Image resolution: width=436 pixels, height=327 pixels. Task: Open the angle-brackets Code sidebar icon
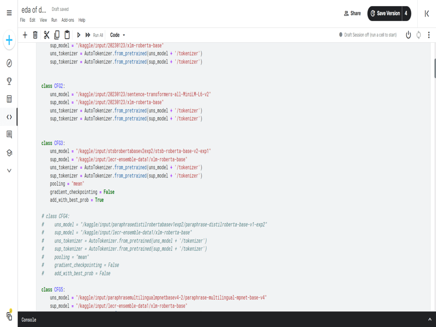tap(9, 117)
